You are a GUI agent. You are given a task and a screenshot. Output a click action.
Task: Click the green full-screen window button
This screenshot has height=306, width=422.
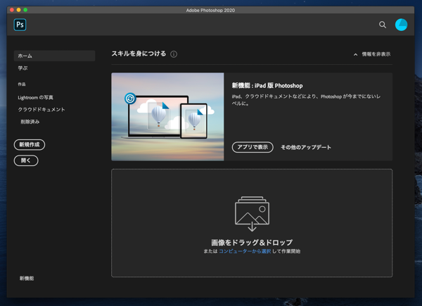pyautogui.click(x=25, y=10)
